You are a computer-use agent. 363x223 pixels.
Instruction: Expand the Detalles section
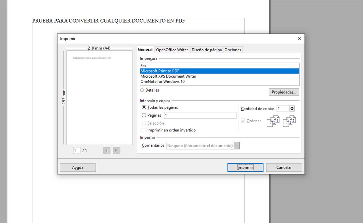click(142, 90)
